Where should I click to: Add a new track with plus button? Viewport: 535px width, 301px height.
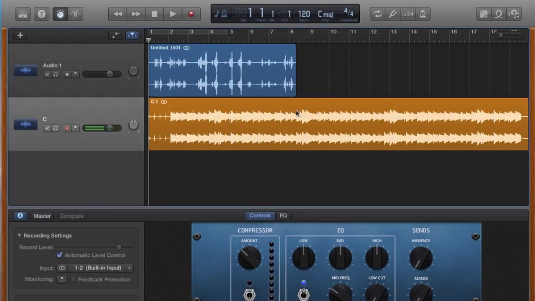tap(20, 36)
